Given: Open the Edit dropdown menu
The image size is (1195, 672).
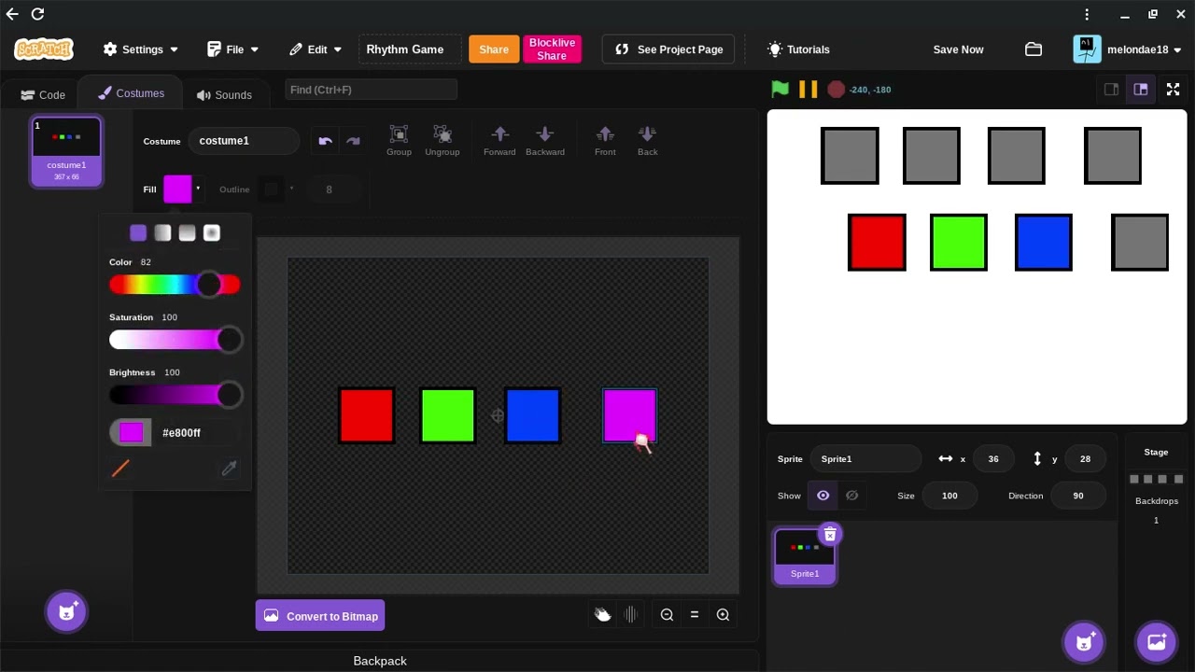Looking at the screenshot, I should (x=316, y=49).
